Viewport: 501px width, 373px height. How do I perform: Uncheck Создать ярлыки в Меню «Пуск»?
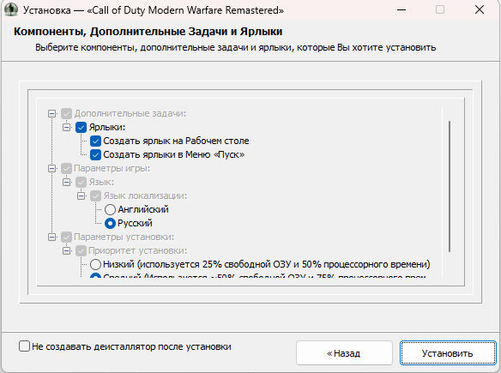(95, 155)
